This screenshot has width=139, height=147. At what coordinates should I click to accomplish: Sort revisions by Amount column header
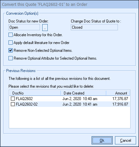[118, 93]
